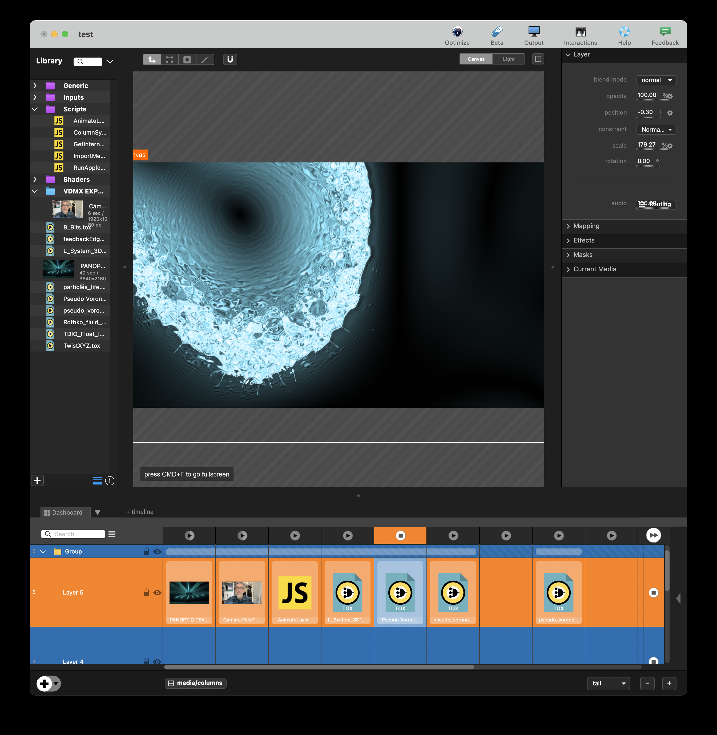Screen dimensions: 717x735
Task: Hide Layer 5 with eye icon
Action: pos(158,592)
